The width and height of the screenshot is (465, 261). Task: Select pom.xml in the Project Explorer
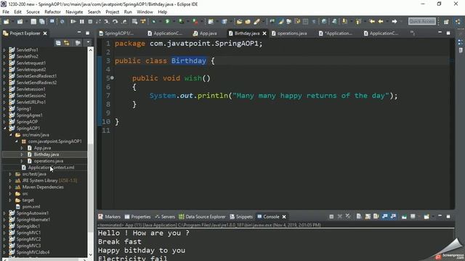coord(31,207)
